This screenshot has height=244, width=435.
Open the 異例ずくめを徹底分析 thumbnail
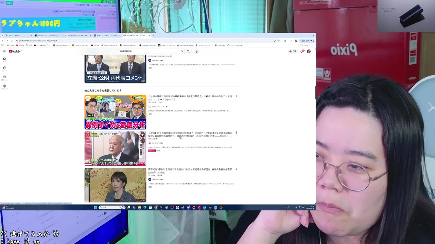[115, 112]
